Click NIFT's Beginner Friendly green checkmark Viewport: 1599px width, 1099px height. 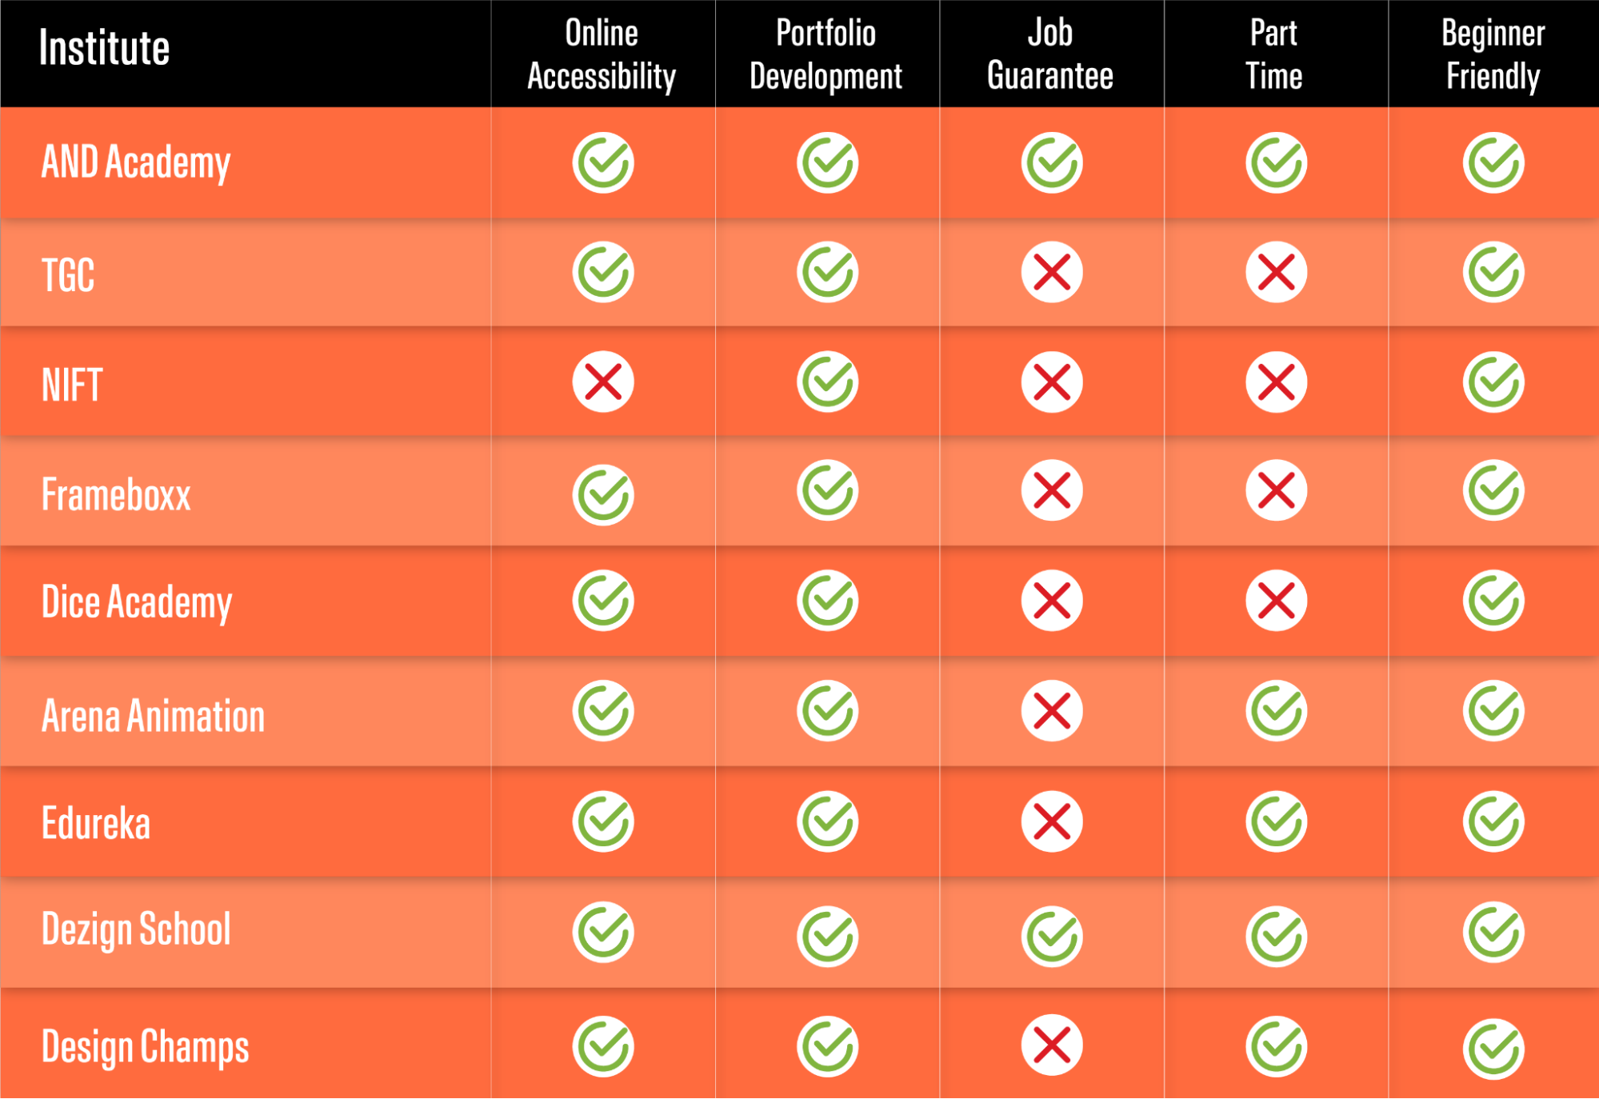click(x=1493, y=382)
